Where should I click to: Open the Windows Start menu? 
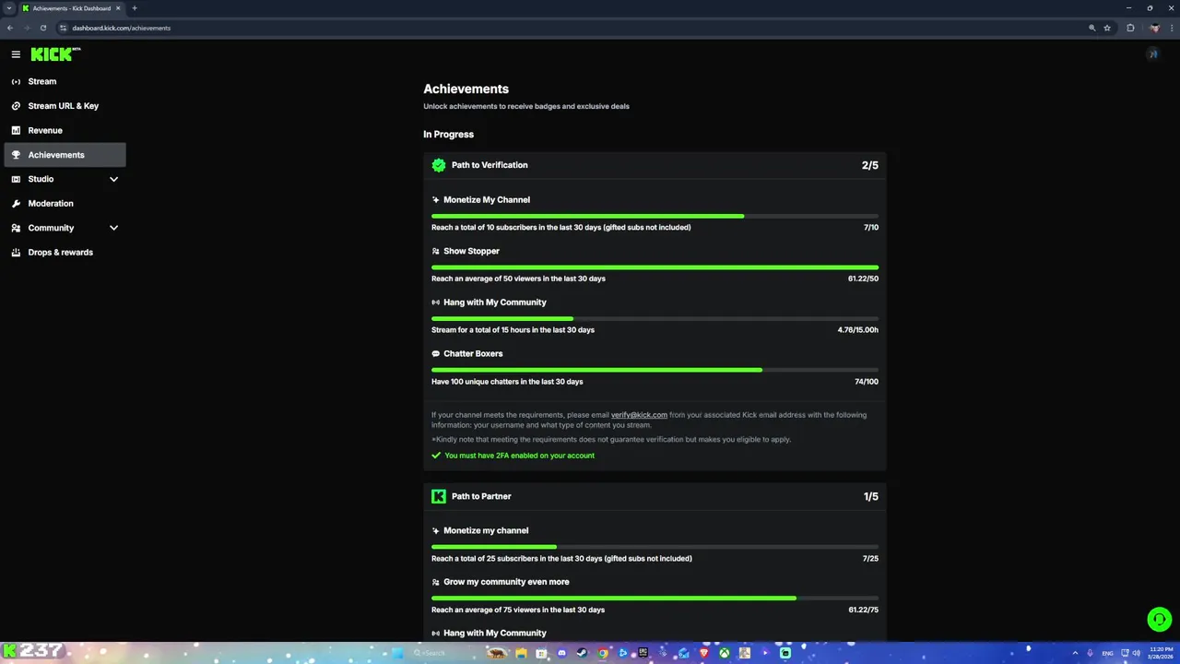pos(397,653)
